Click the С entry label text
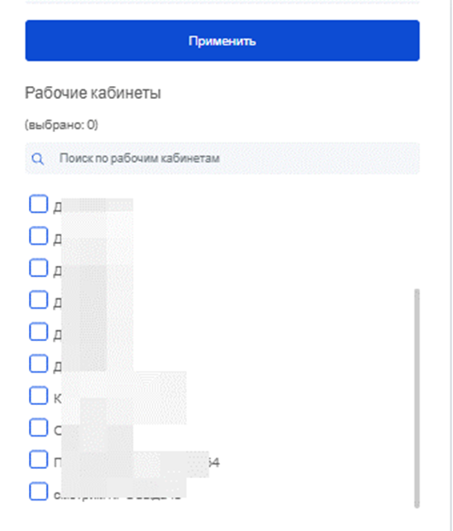The width and height of the screenshot is (453, 531). coord(93,430)
